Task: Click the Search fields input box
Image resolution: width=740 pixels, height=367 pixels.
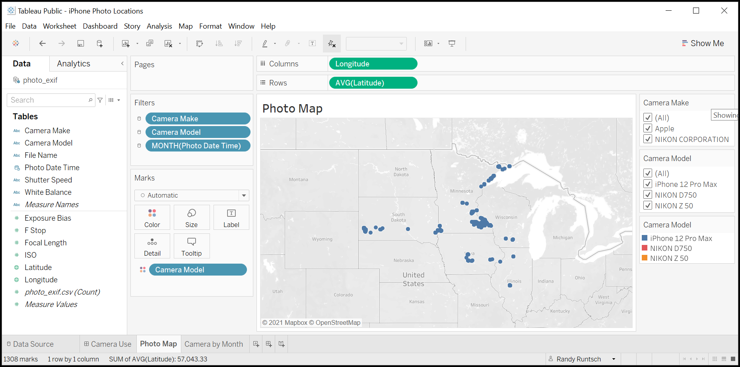Action: coord(48,100)
